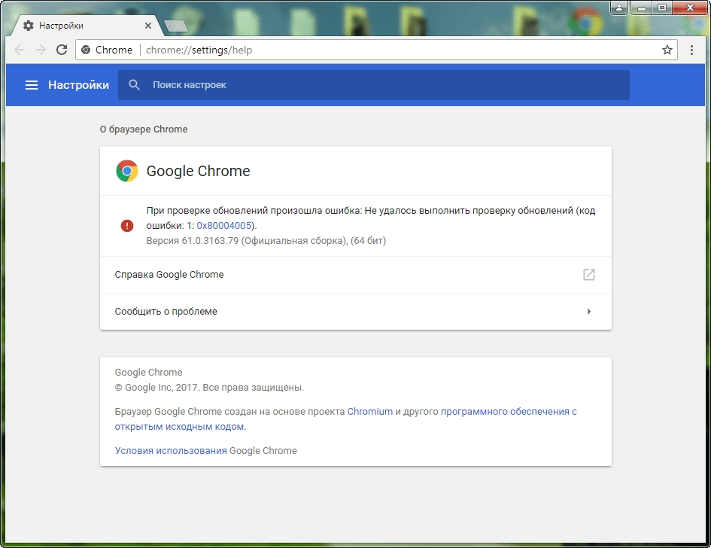Expand the Сообщить о проблеме arrow
This screenshot has width=711, height=548.
click(x=588, y=311)
